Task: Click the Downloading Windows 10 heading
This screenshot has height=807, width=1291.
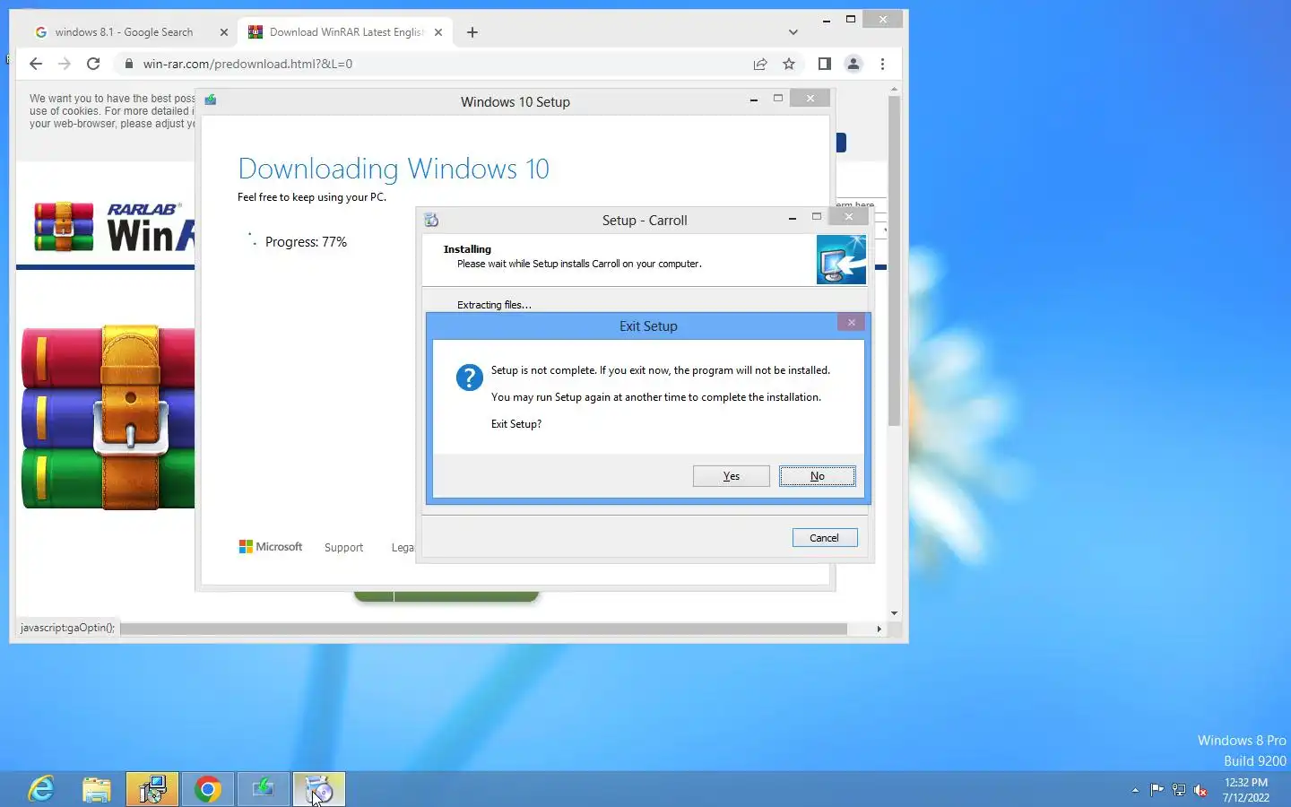Action: 394,169
